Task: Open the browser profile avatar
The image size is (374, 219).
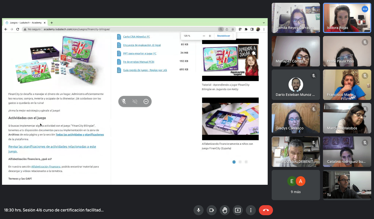Action: [x=258, y=29]
